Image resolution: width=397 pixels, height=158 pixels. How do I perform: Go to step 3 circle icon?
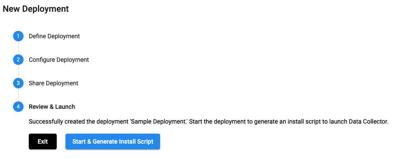coord(18,83)
